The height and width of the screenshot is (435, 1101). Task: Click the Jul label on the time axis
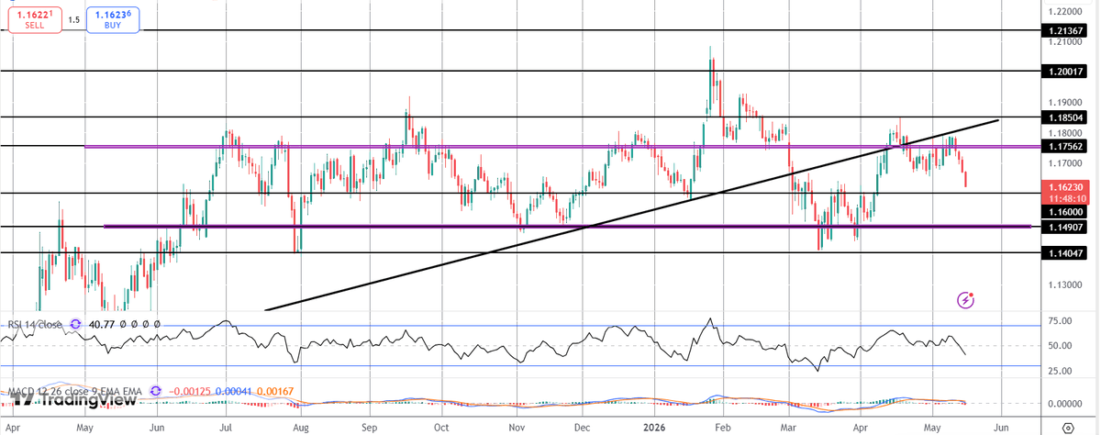click(226, 428)
